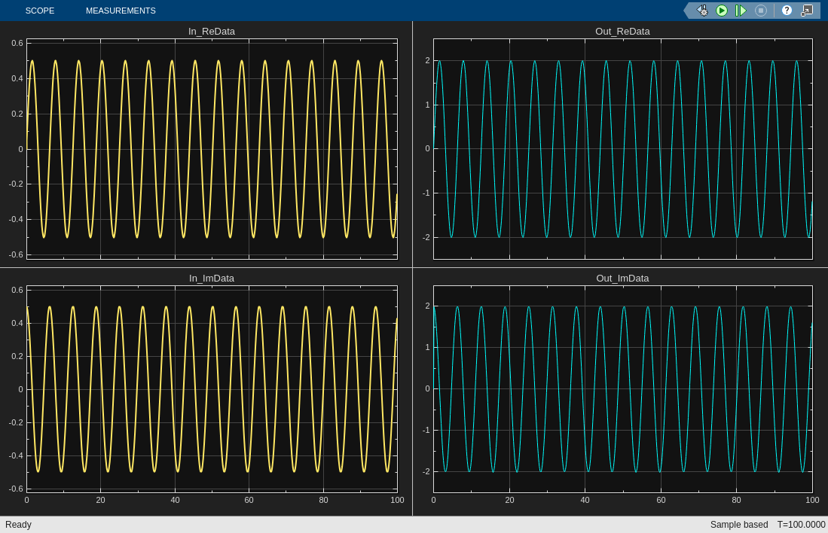The width and height of the screenshot is (828, 533).
Task: Click the undock scope window icon
Action: click(x=807, y=11)
